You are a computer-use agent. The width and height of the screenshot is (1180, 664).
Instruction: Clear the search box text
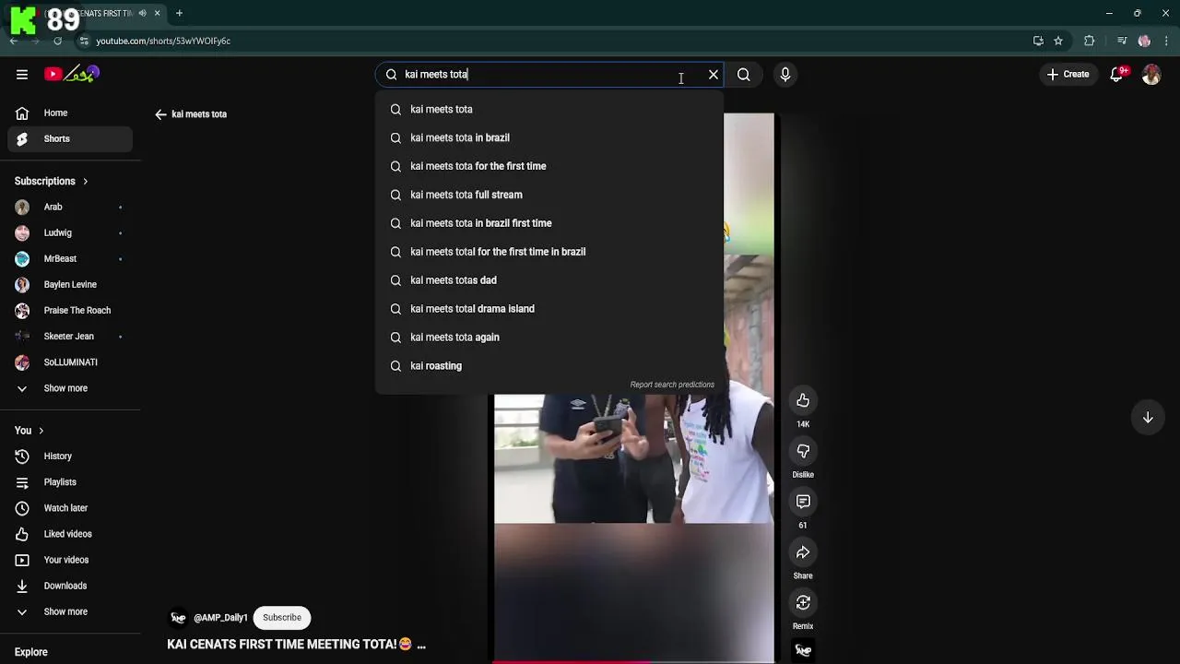714,75
